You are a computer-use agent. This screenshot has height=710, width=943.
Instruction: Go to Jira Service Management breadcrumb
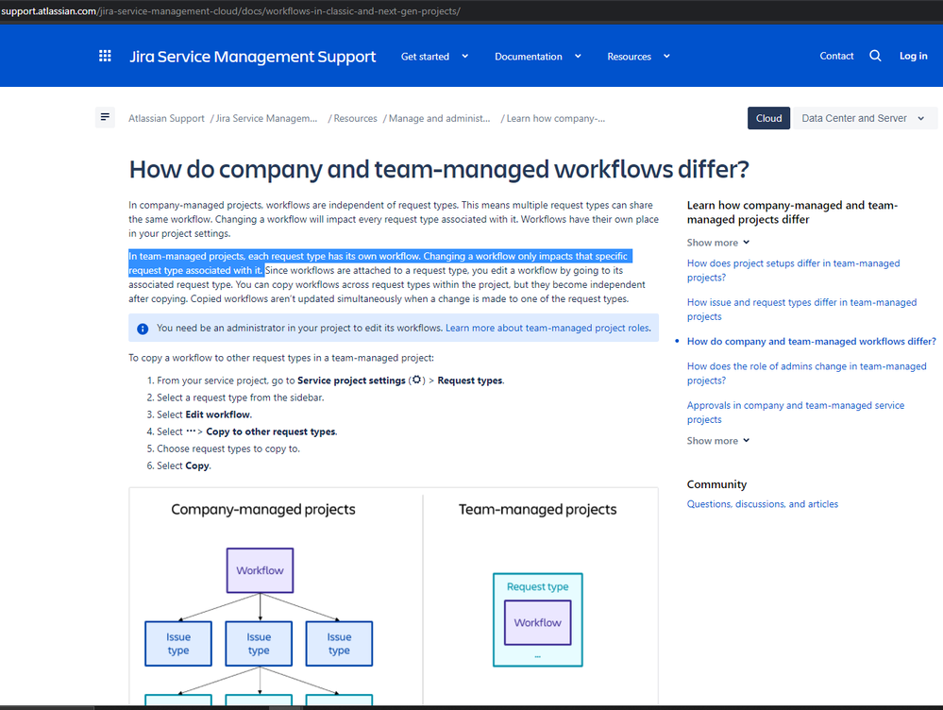[266, 119]
